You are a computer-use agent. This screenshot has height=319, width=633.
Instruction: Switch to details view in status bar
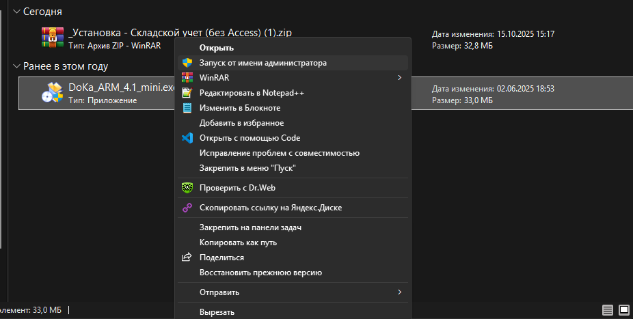(x=607, y=309)
